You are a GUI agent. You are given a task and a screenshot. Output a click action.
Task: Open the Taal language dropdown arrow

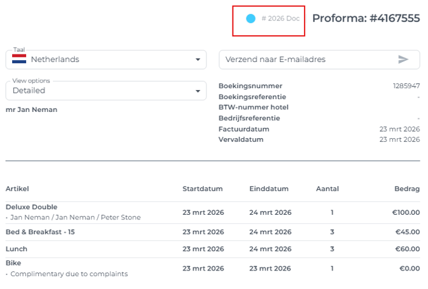(197, 59)
